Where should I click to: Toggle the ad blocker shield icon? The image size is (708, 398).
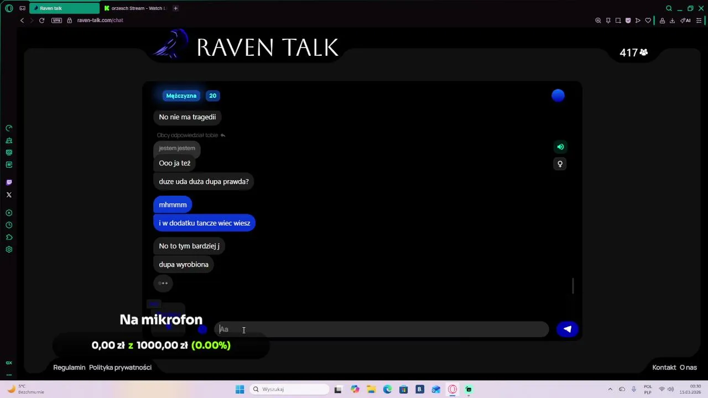[628, 20]
